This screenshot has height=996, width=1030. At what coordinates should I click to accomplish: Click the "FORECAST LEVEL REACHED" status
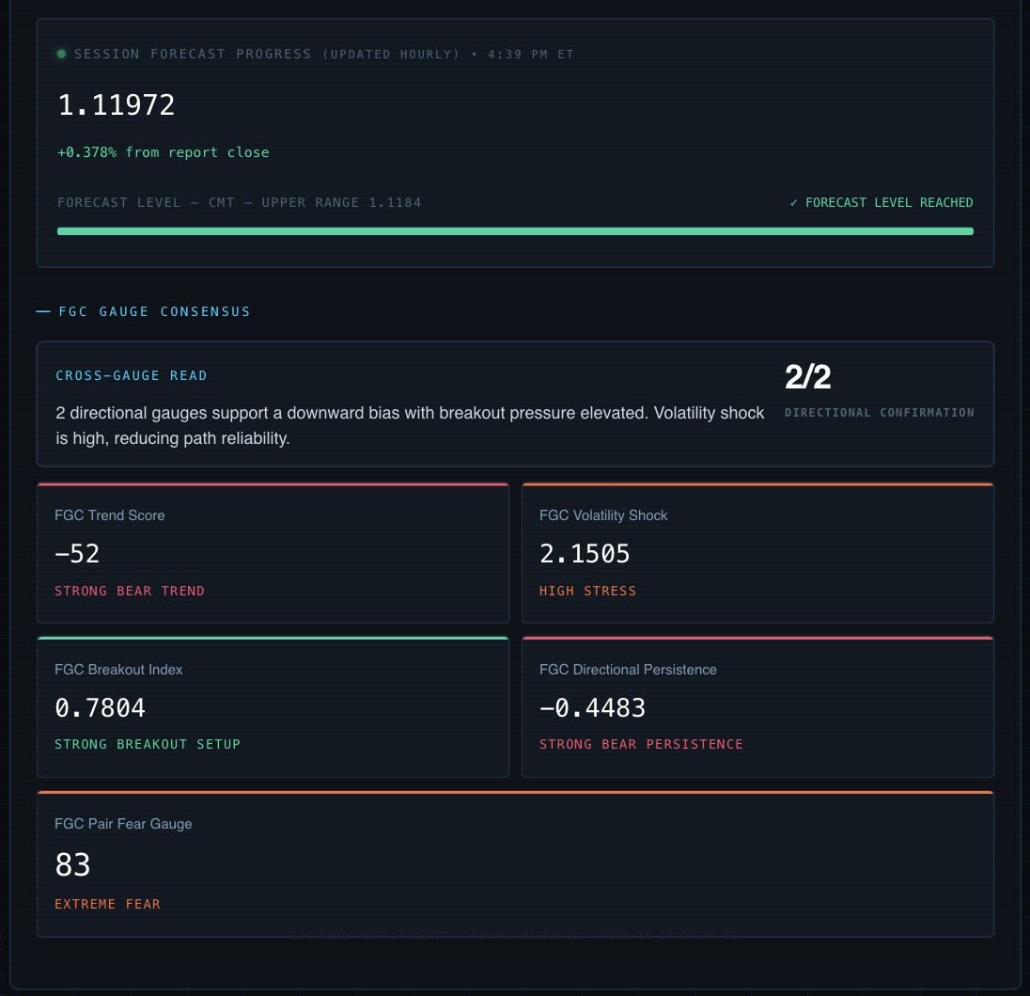pyautogui.click(x=882, y=202)
